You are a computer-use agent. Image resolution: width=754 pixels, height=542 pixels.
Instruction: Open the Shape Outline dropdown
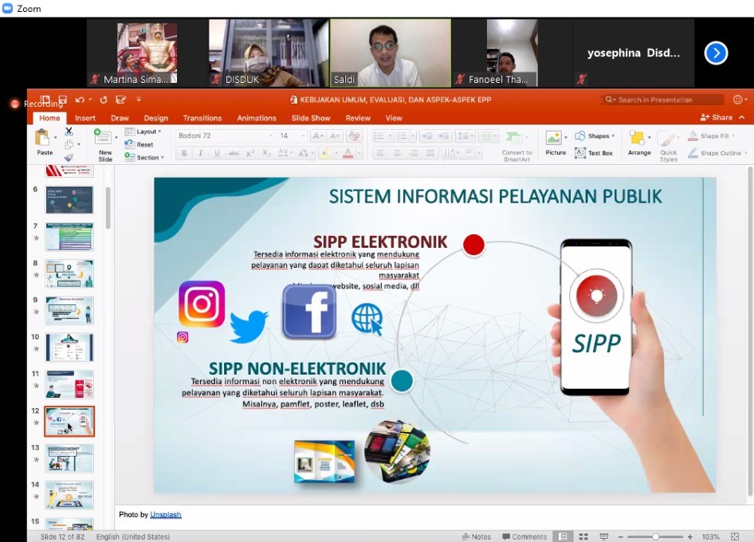717,153
